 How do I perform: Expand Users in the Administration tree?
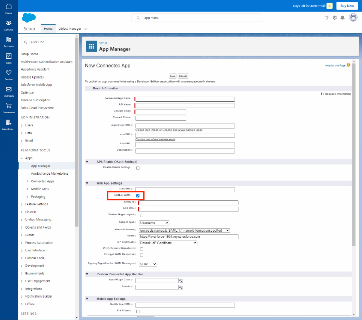(22, 125)
